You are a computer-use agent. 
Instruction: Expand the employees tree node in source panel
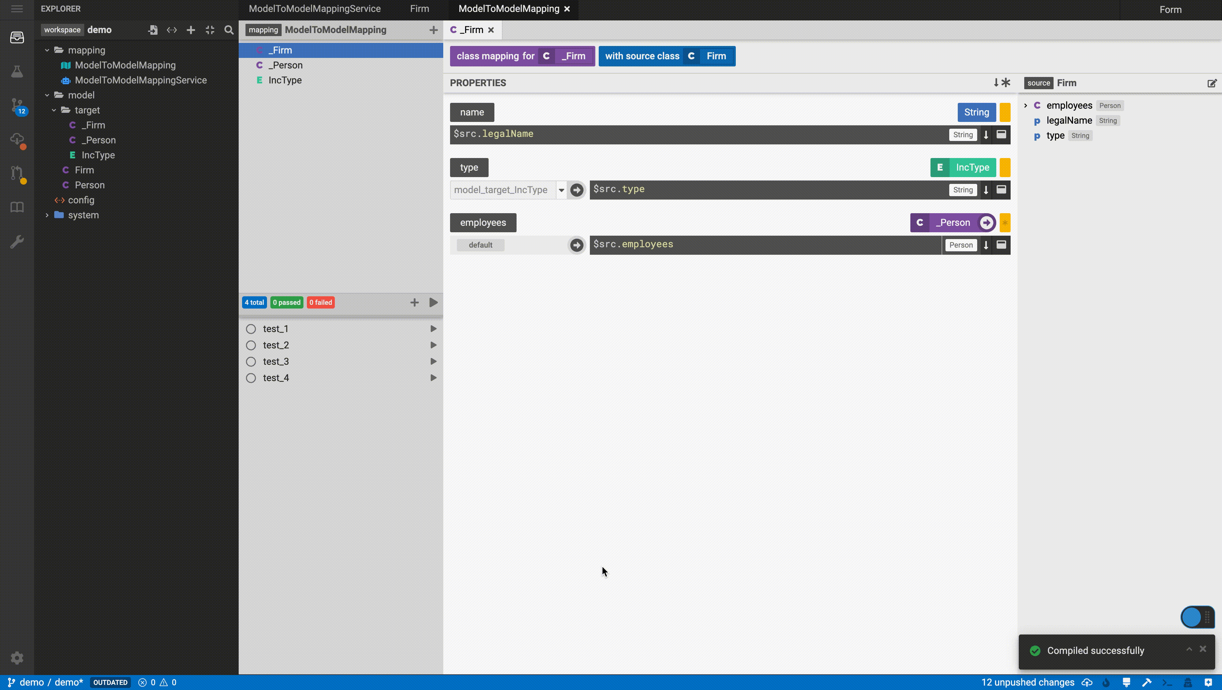point(1026,105)
